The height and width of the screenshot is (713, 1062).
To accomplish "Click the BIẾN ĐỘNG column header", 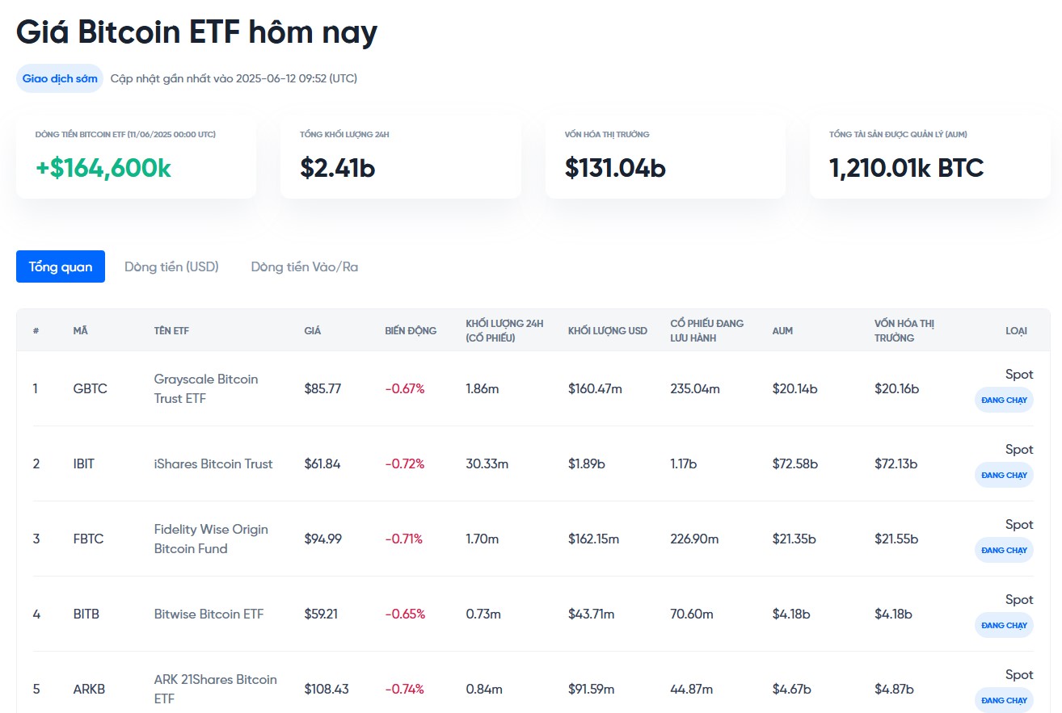I will [x=411, y=330].
